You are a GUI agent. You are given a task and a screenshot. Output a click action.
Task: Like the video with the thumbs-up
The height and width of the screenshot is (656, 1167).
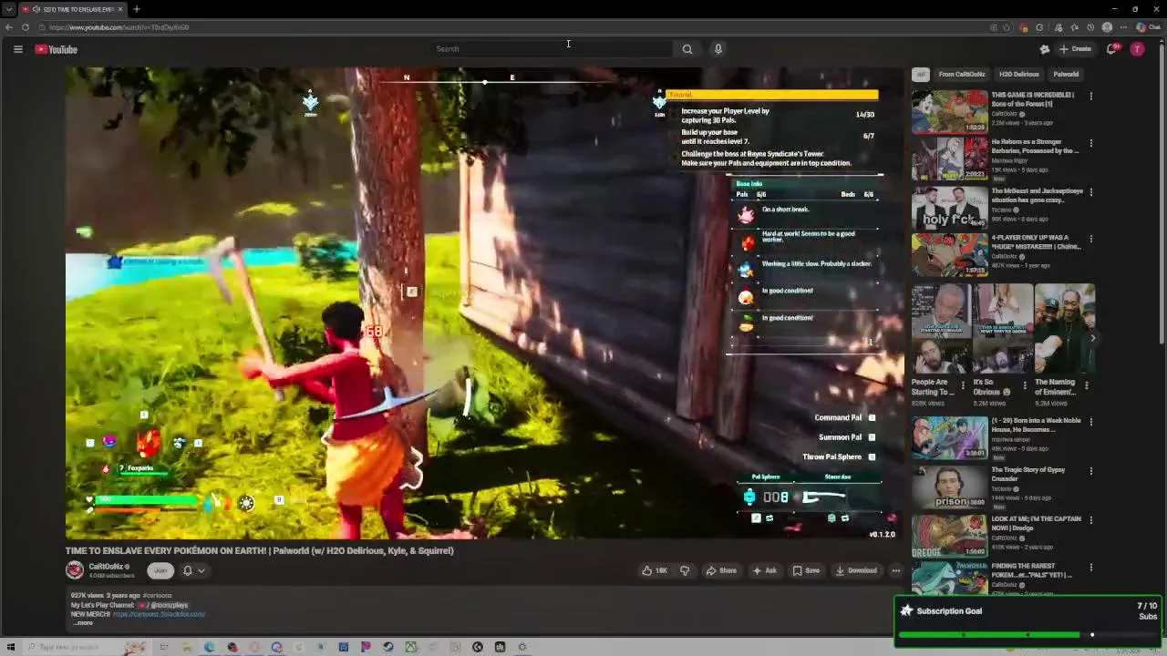pyautogui.click(x=655, y=570)
